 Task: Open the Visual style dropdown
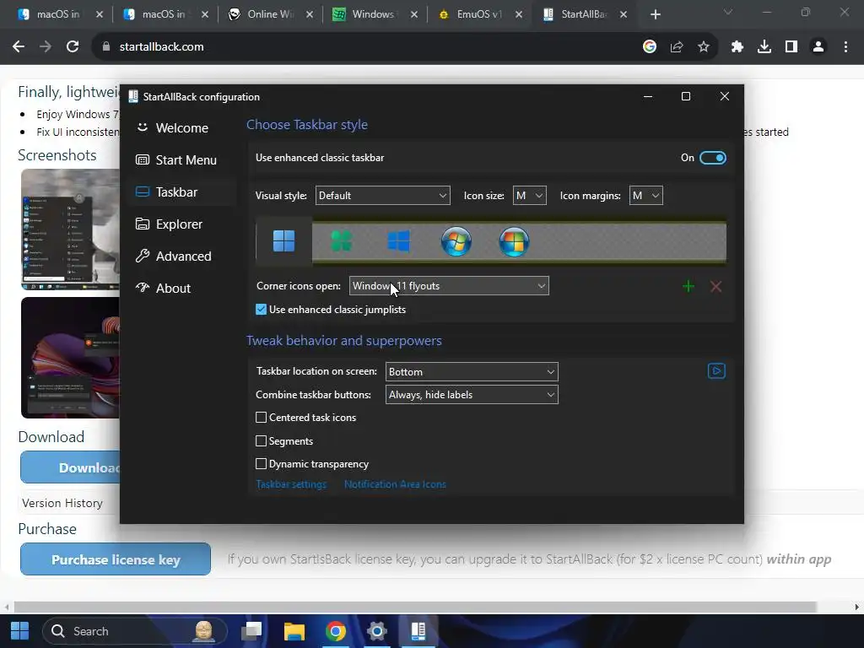(382, 196)
